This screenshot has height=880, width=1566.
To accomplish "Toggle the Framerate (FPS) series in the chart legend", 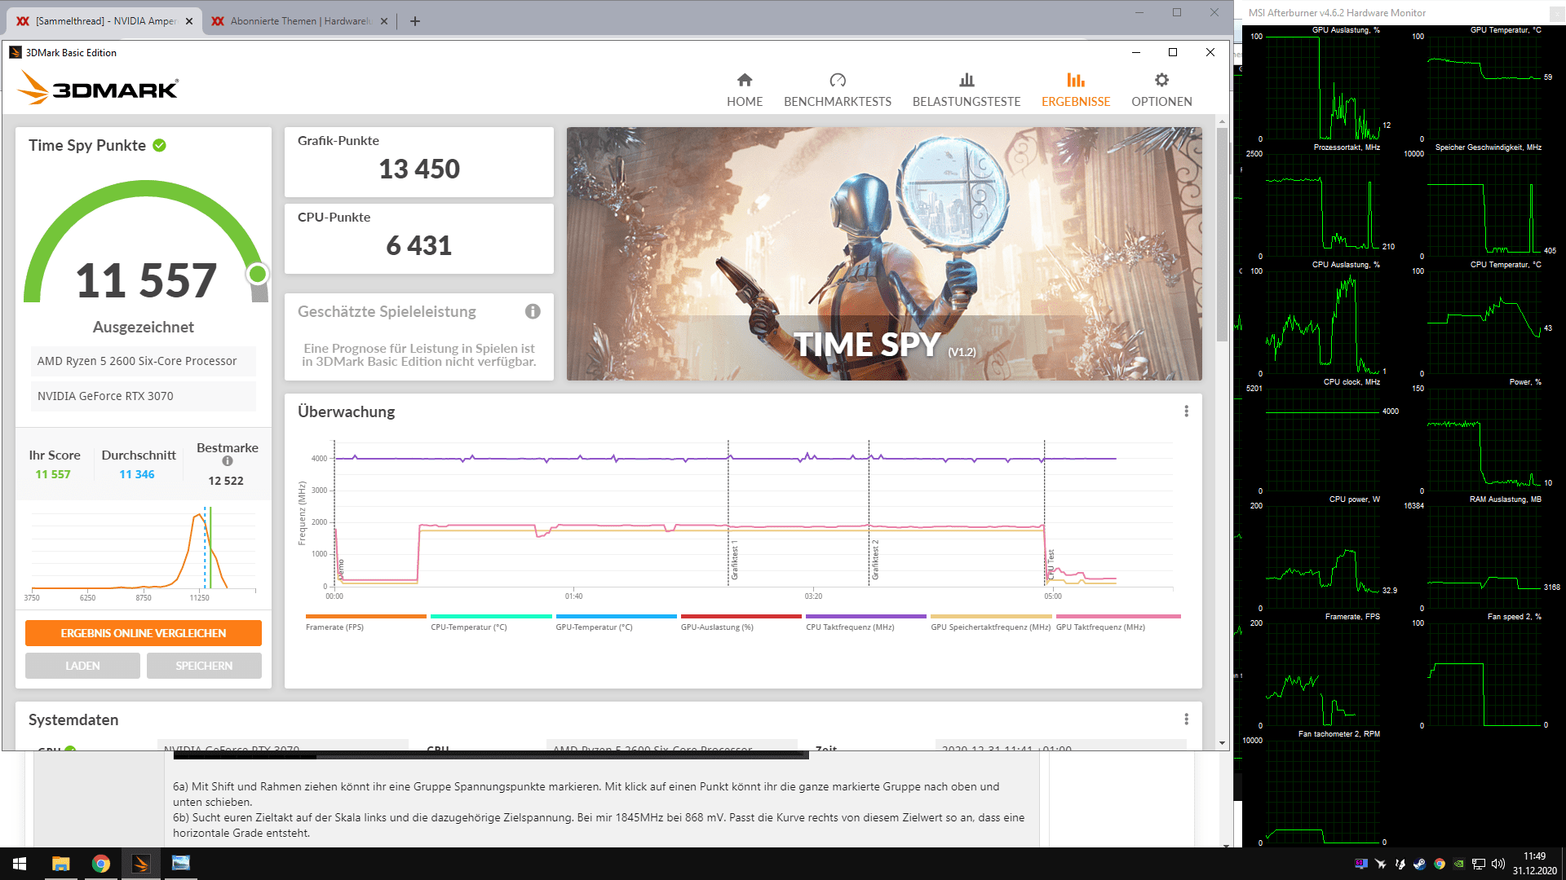I will (x=365, y=623).
